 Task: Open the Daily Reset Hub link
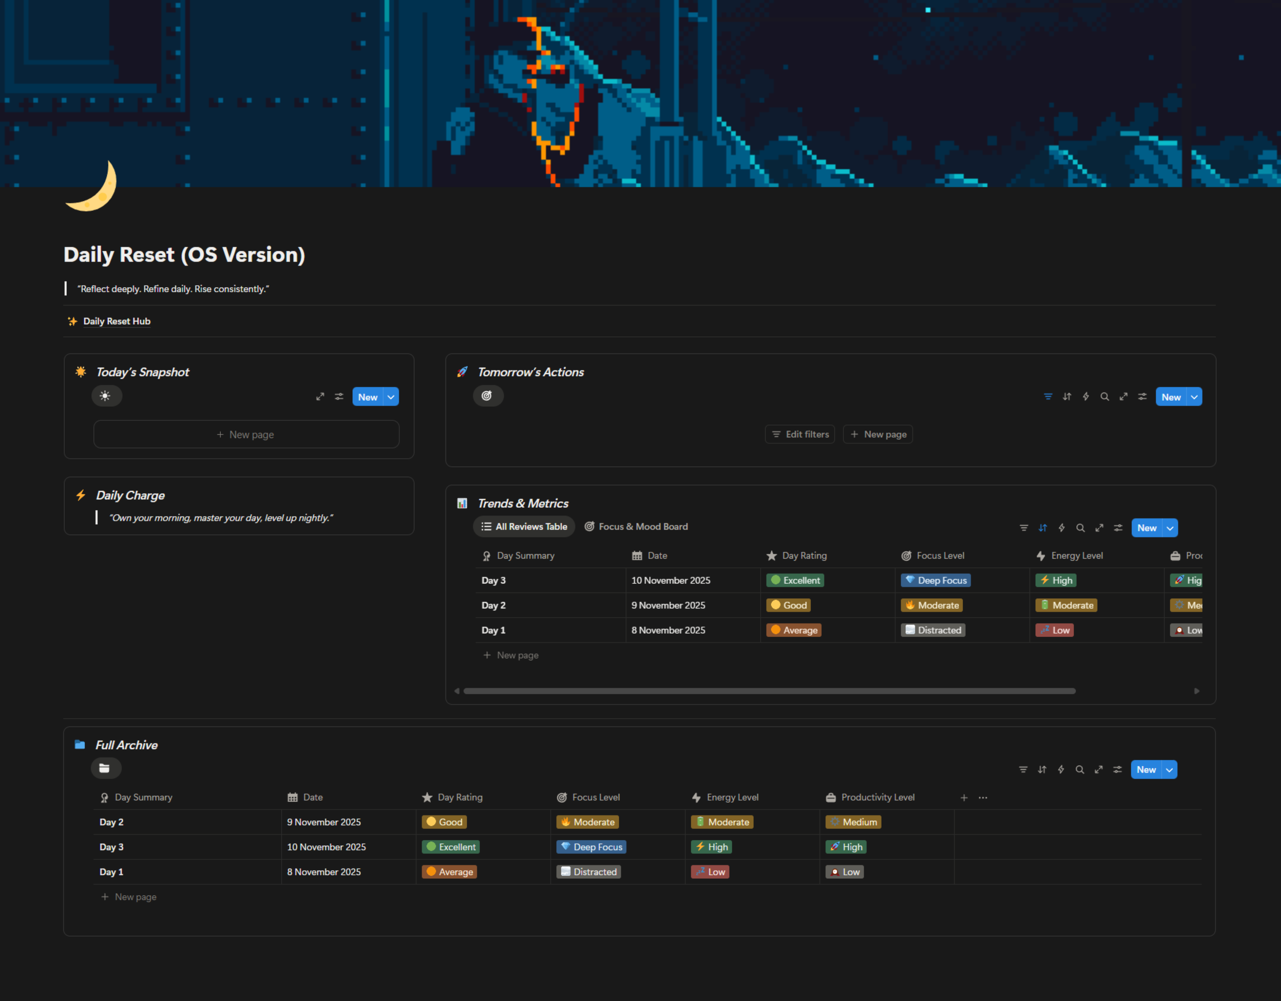[116, 321]
